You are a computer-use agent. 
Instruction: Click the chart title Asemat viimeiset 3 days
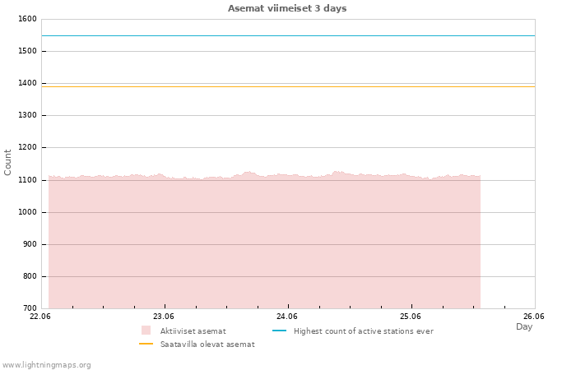pos(287,8)
